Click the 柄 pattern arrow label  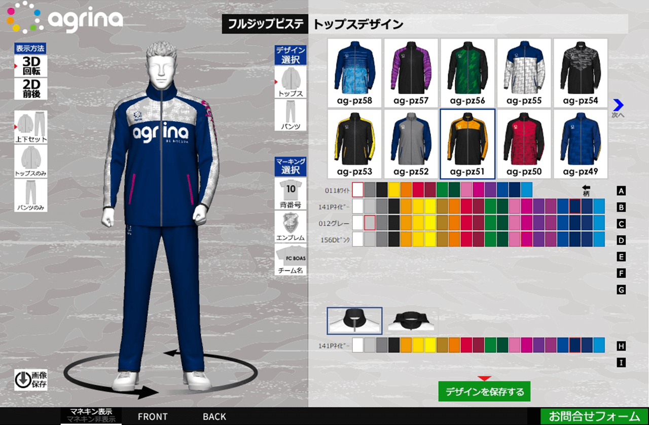click(586, 190)
